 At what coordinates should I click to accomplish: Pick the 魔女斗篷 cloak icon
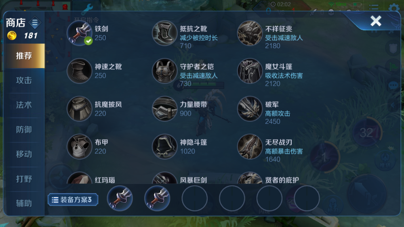pyautogui.click(x=249, y=71)
